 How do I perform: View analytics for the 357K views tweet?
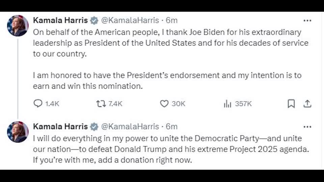pos(227,103)
